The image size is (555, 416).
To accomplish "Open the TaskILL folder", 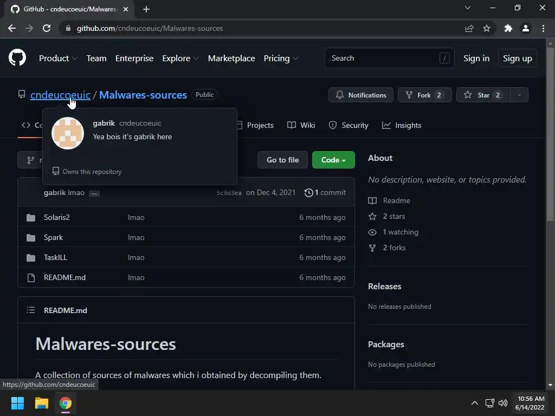I will (x=56, y=257).
